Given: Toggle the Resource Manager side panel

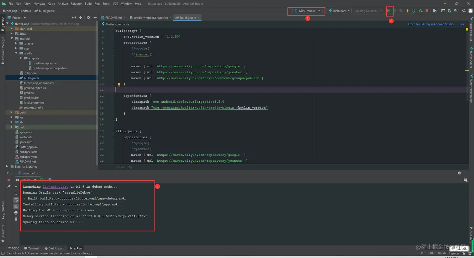Looking at the screenshot, I should 3,50.
